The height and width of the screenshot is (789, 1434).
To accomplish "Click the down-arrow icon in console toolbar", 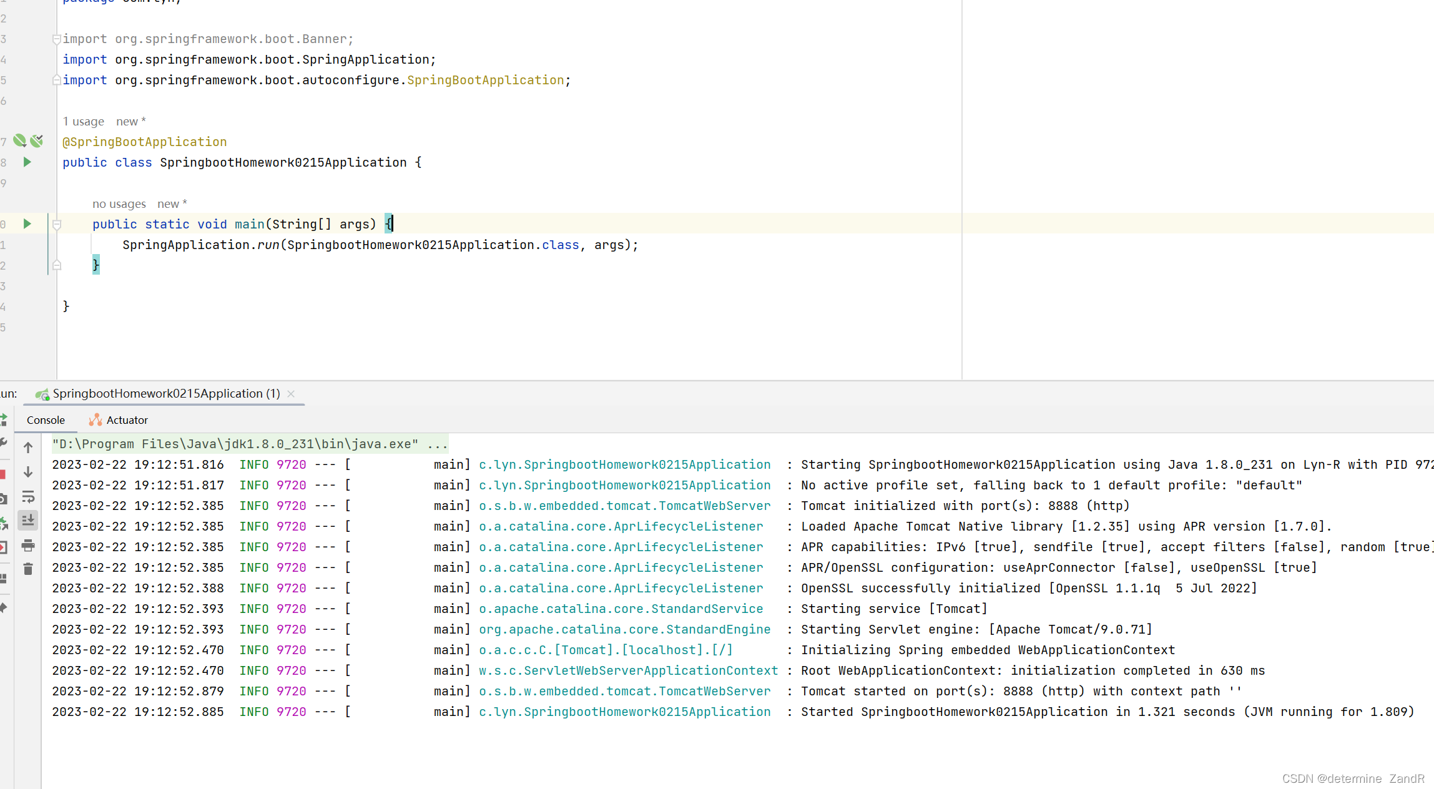I will click(28, 472).
